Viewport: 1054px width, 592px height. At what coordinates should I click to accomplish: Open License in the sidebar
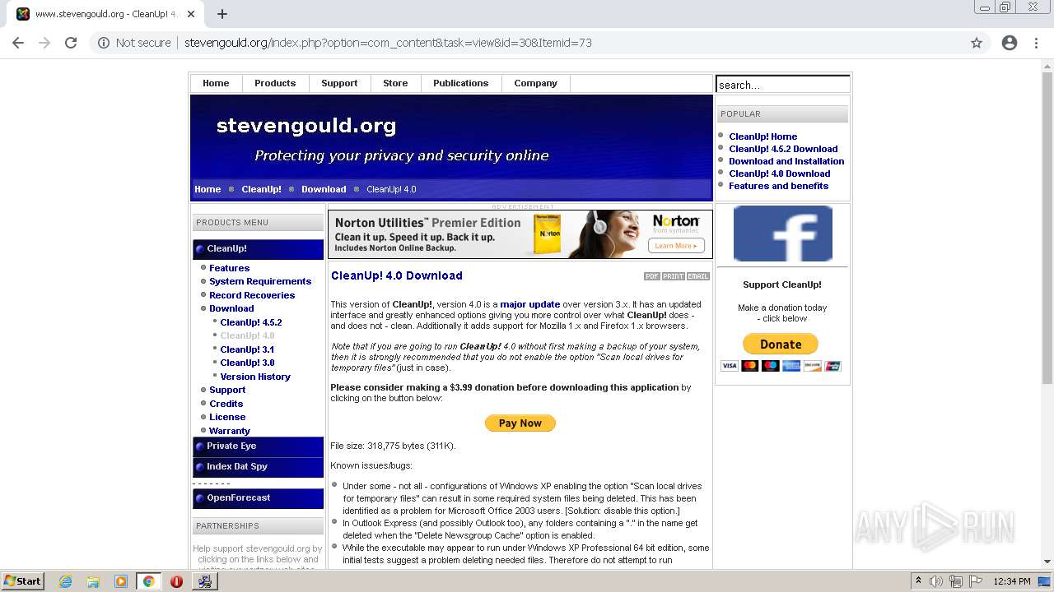[x=227, y=417]
